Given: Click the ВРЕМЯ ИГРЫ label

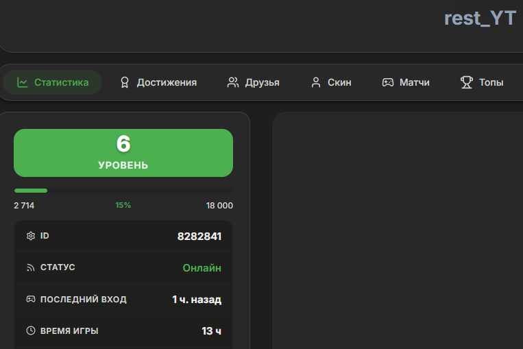Looking at the screenshot, I should (69, 331).
